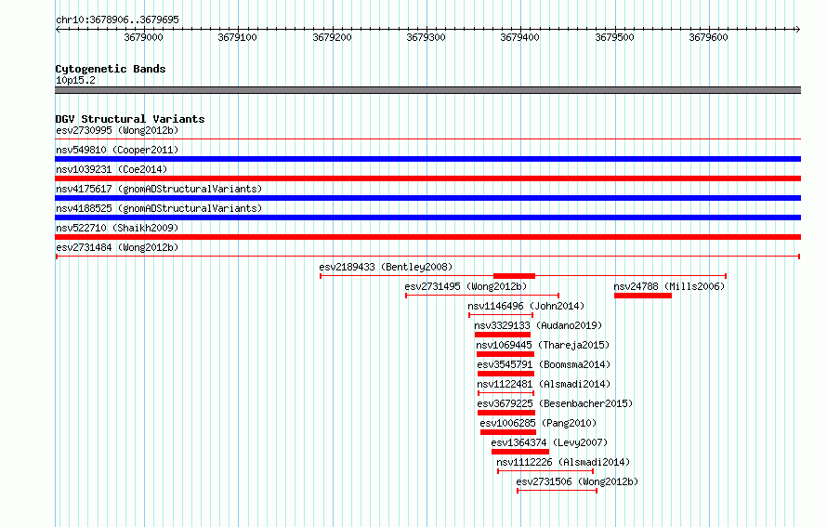Click the nsv4188525 gnomAD variant label
This screenshot has height=527, width=827.
click(x=159, y=208)
